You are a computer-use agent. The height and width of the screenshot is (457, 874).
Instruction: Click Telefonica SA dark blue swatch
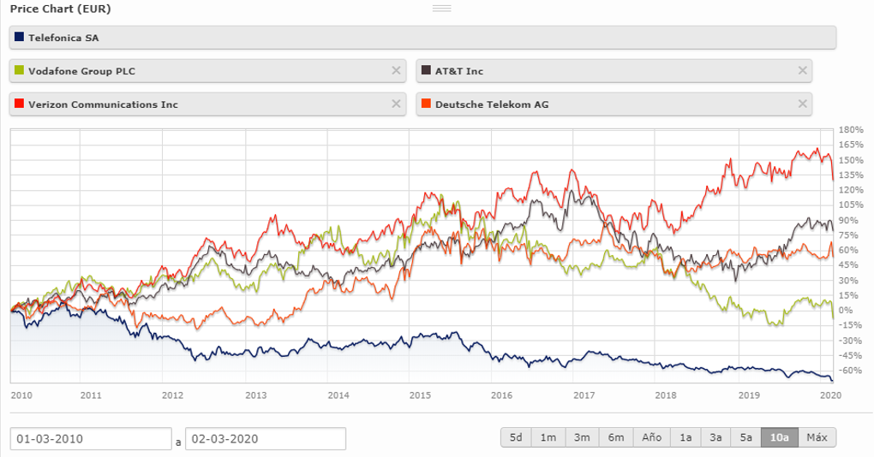pos(20,38)
